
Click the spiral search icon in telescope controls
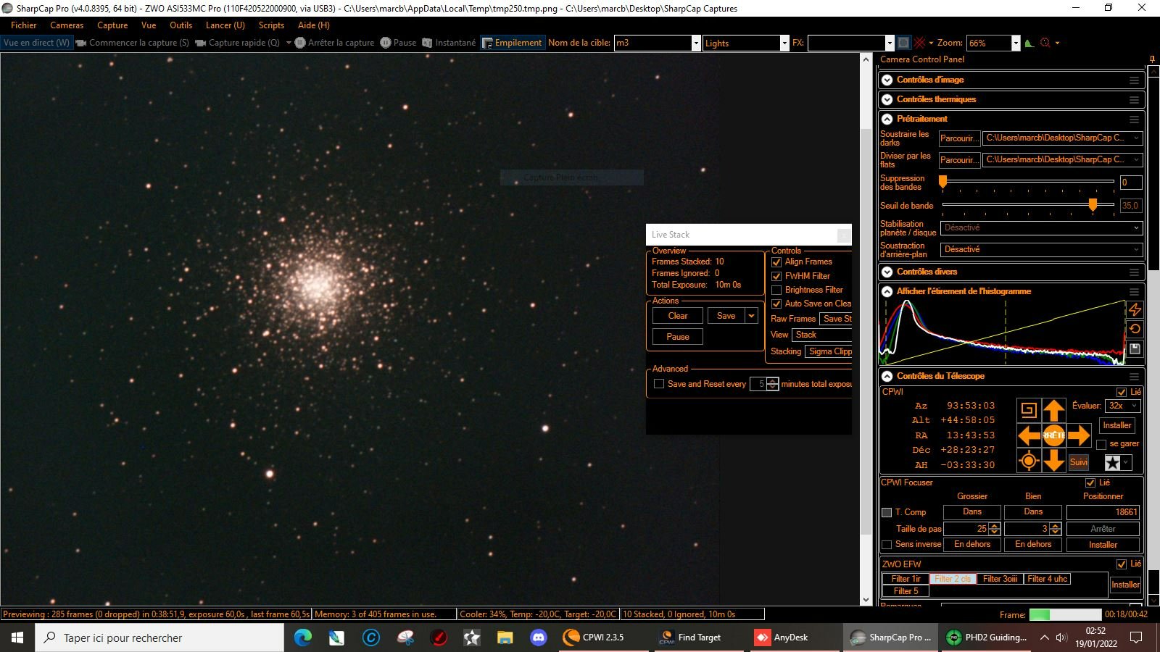pos(1029,410)
